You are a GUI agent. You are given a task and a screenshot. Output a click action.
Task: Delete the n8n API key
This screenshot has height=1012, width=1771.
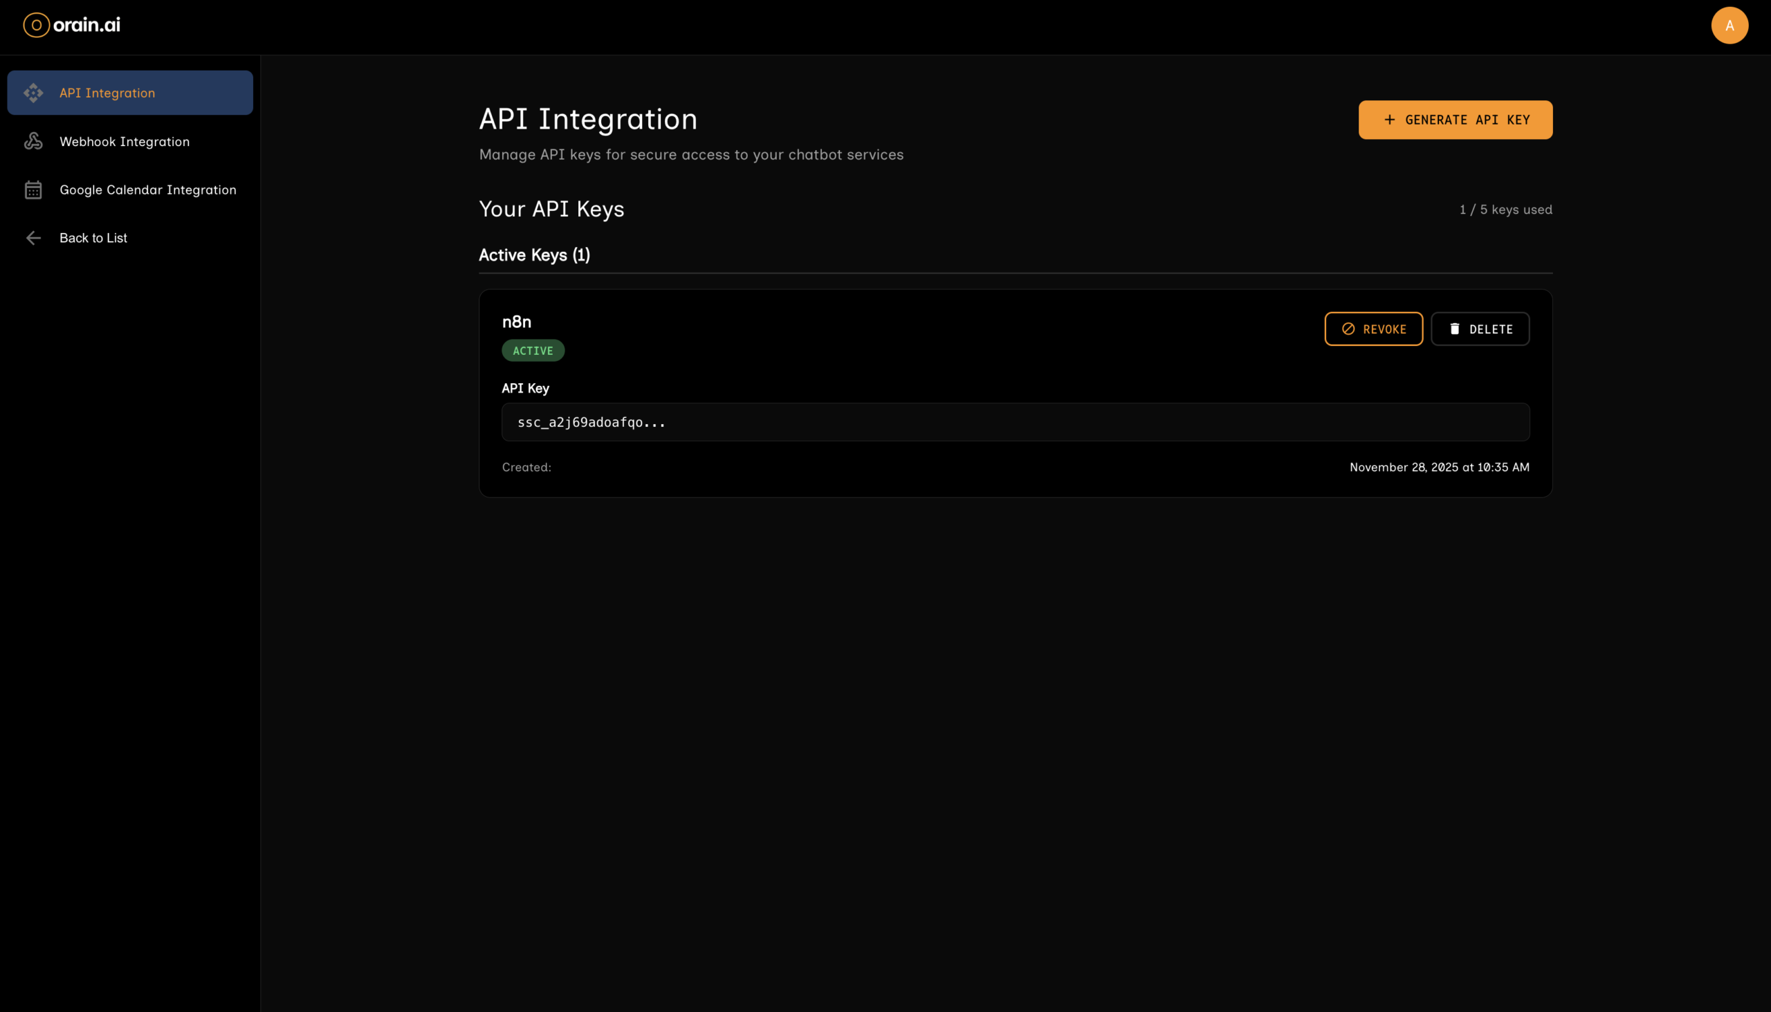pos(1480,329)
